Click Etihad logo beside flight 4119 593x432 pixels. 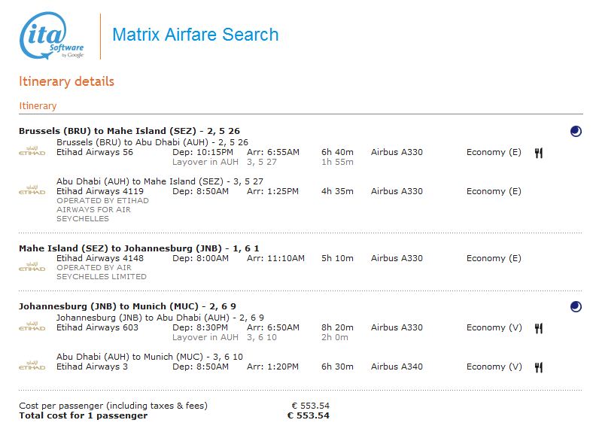point(32,191)
